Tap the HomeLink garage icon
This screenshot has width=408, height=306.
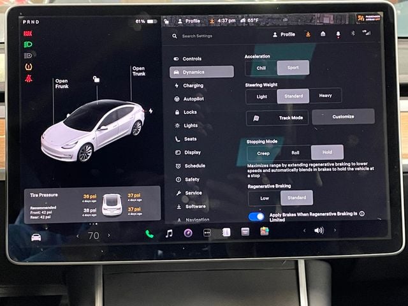pyautogui.click(x=323, y=34)
